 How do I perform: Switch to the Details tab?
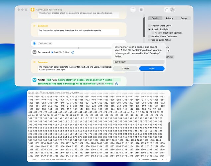155,18
